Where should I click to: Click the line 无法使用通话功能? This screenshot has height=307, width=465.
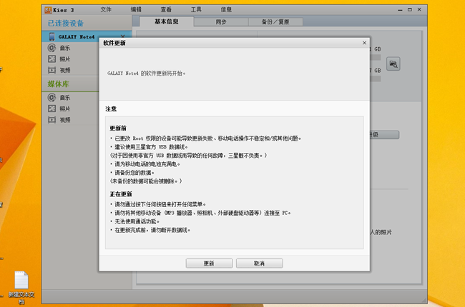(x=134, y=221)
